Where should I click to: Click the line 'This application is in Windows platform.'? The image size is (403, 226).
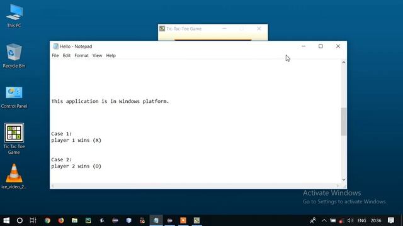pyautogui.click(x=110, y=102)
